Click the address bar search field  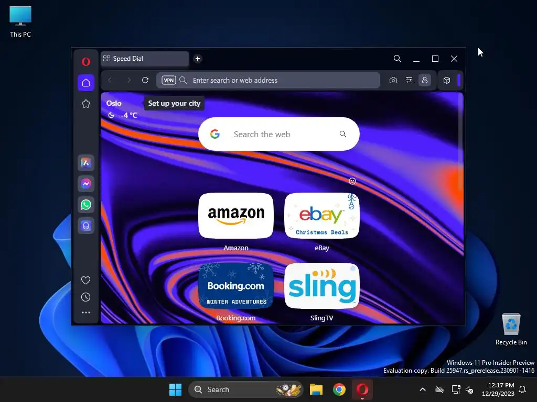click(268, 80)
